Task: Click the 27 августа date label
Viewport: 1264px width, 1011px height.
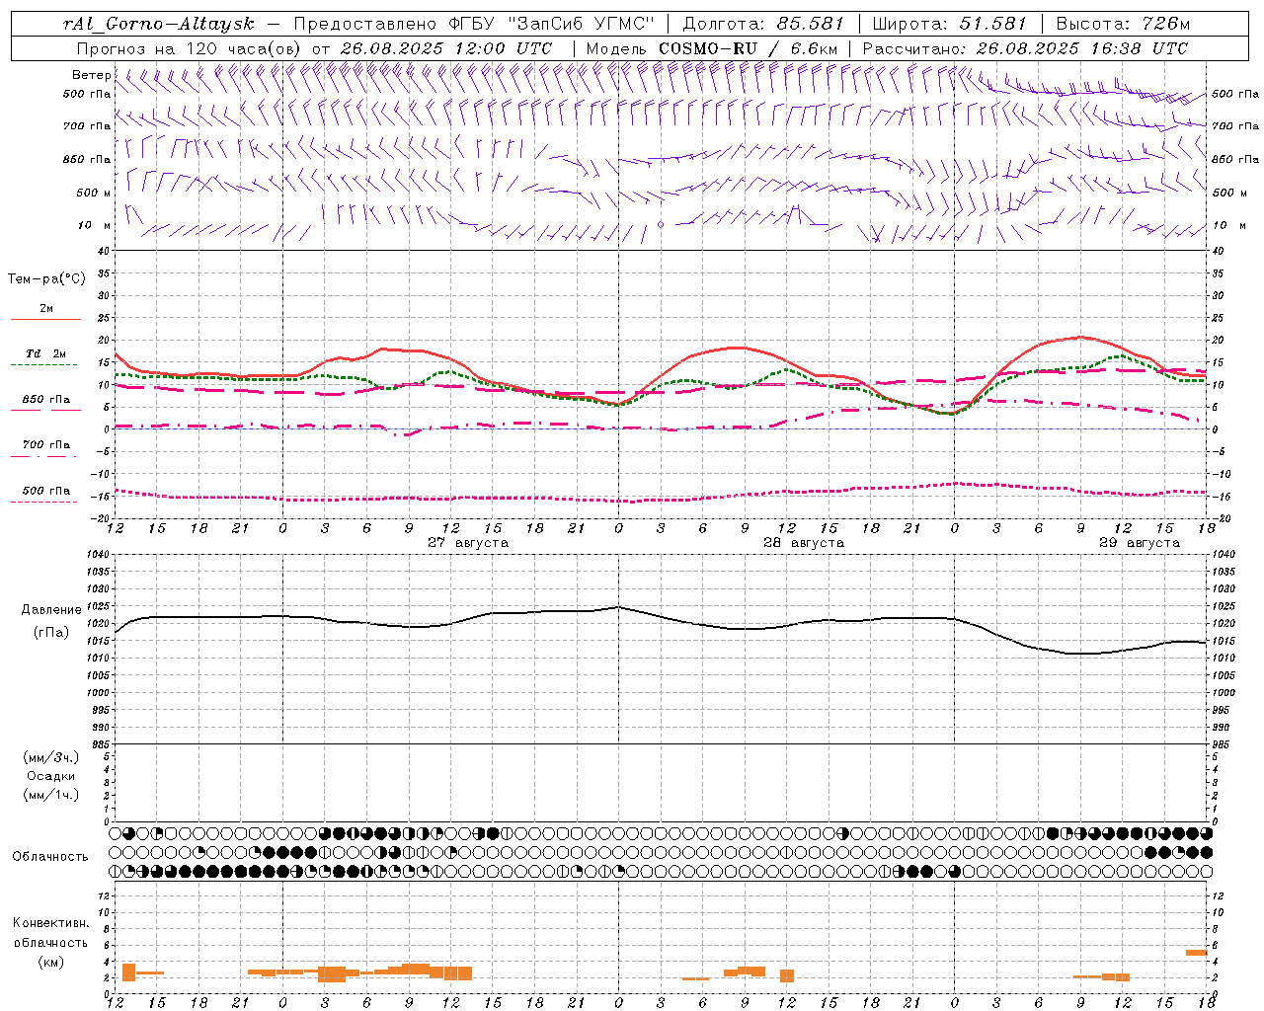Action: tap(468, 543)
